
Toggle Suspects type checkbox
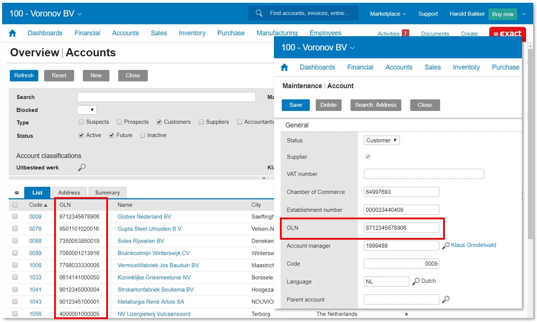coord(81,122)
